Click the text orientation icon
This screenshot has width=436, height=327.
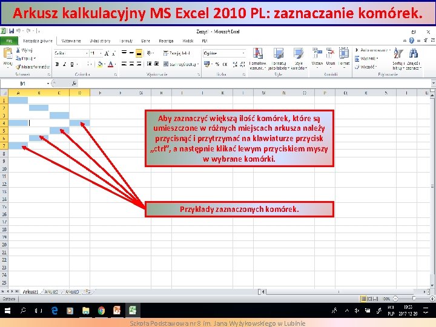coord(150,53)
